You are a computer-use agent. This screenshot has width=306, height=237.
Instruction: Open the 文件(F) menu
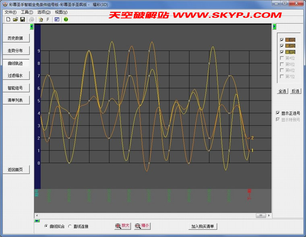(10, 12)
